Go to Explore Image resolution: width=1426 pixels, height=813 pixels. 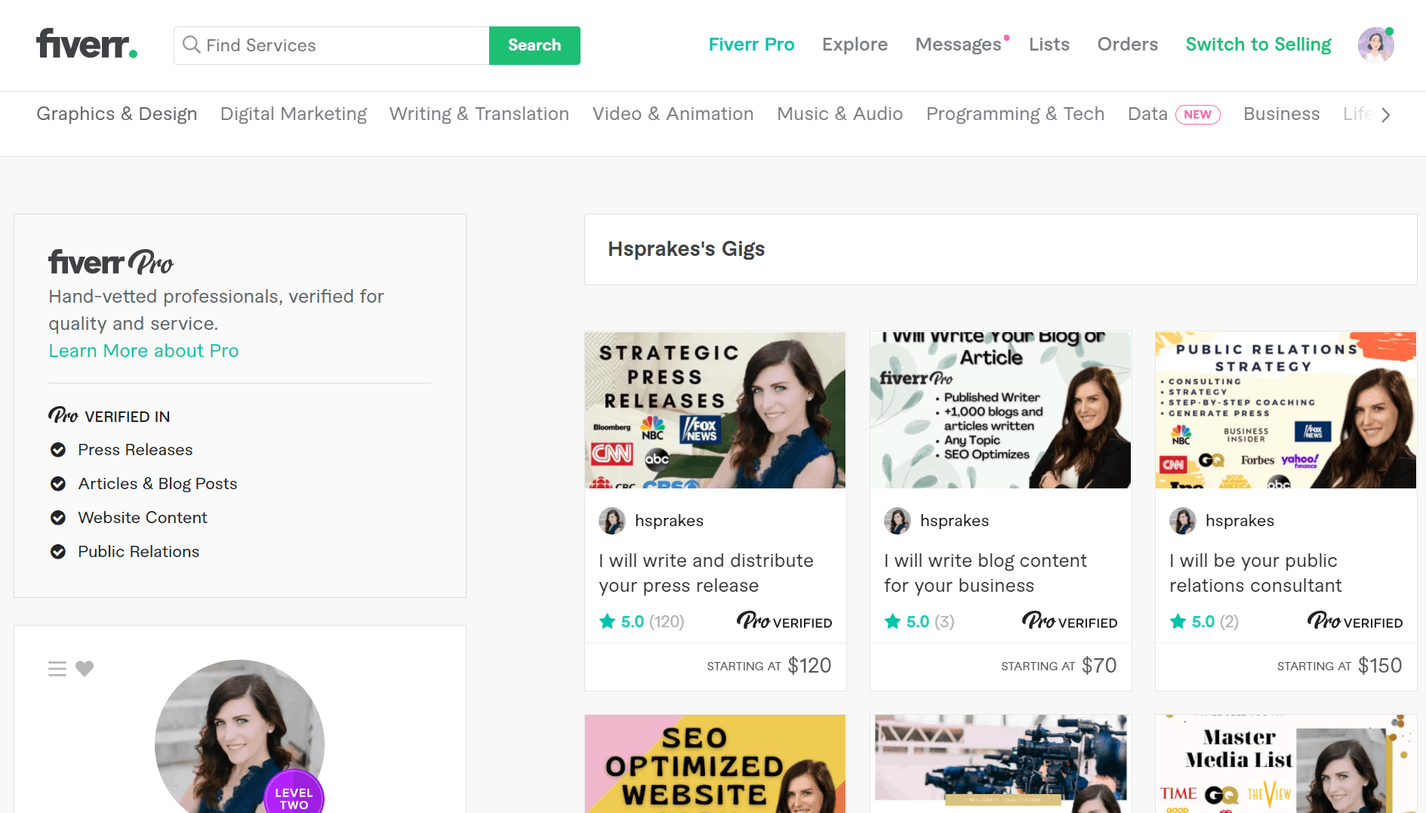pos(855,45)
